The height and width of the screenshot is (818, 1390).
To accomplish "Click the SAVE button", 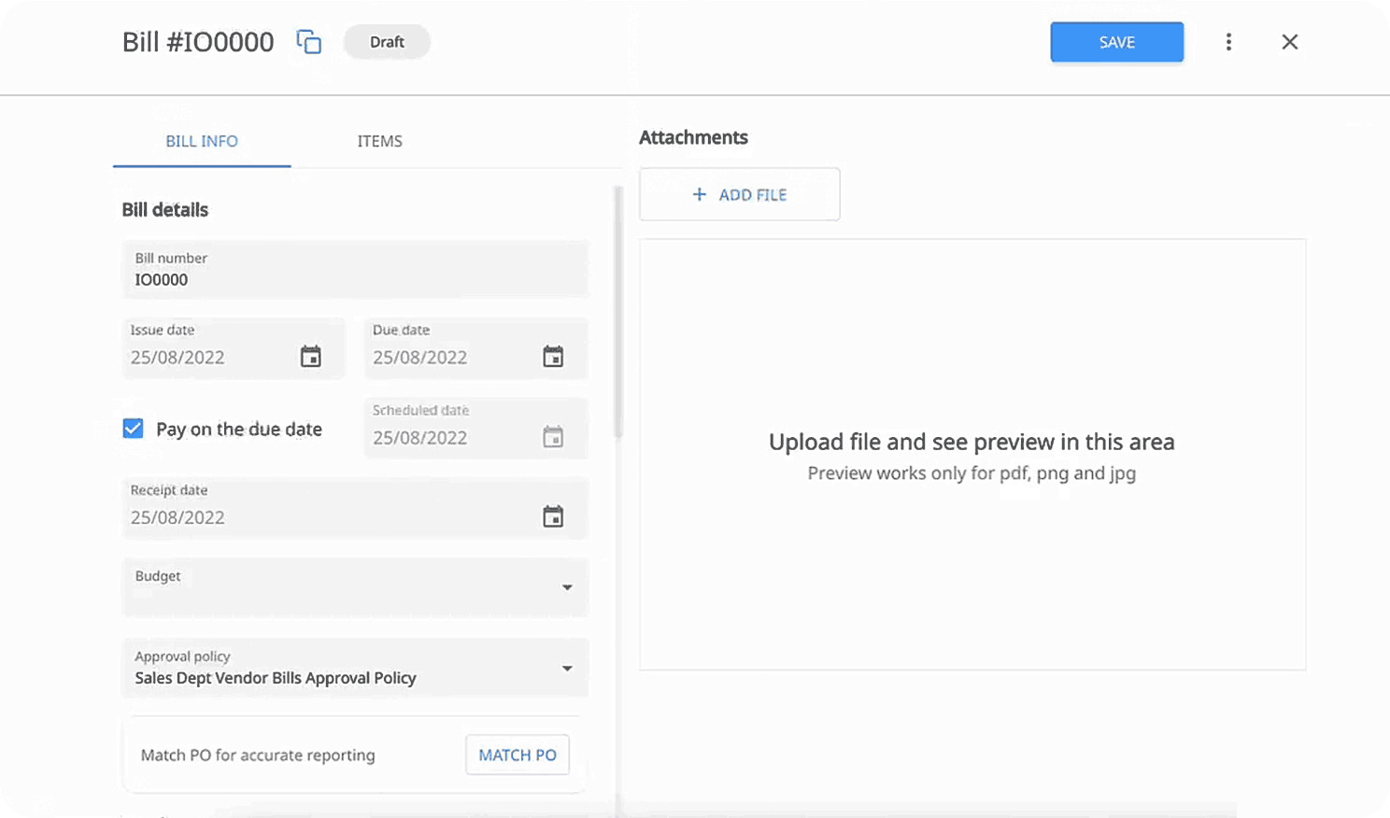I will click(1117, 42).
